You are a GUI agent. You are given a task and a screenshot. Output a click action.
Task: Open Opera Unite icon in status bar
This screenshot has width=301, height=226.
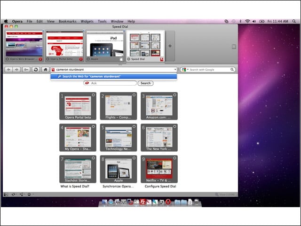click(22, 194)
